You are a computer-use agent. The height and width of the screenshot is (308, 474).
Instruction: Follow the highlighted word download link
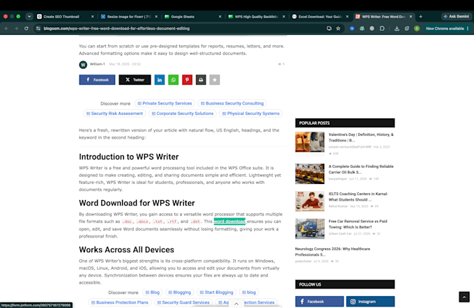[x=229, y=222]
